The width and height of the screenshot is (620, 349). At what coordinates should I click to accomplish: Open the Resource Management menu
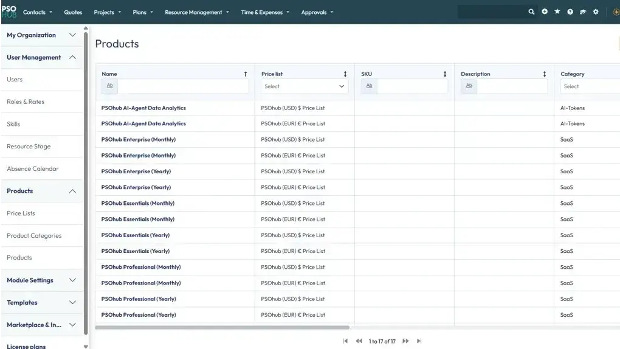coord(196,12)
